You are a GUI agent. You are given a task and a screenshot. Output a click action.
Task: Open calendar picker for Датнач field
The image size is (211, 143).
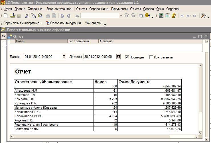coord(64,57)
